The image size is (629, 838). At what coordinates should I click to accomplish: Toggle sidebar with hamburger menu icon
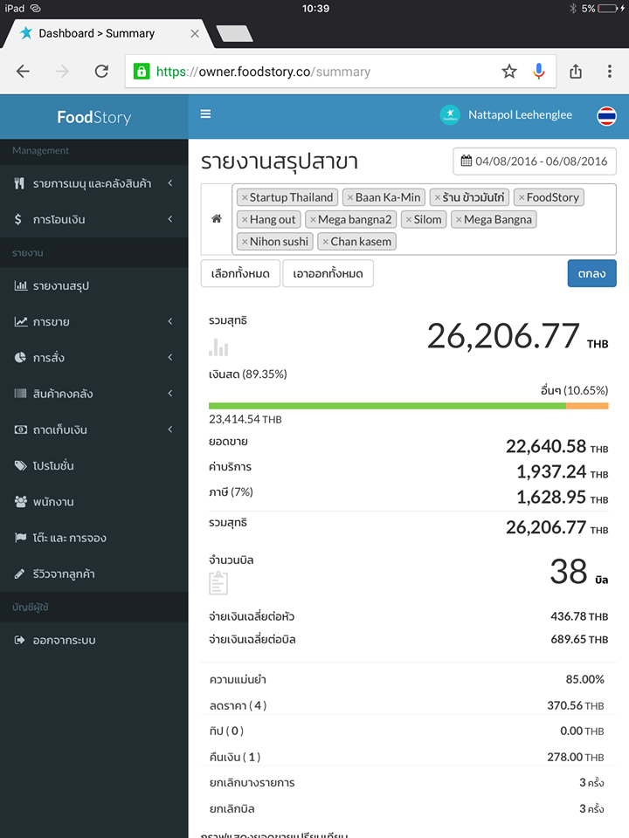[205, 113]
